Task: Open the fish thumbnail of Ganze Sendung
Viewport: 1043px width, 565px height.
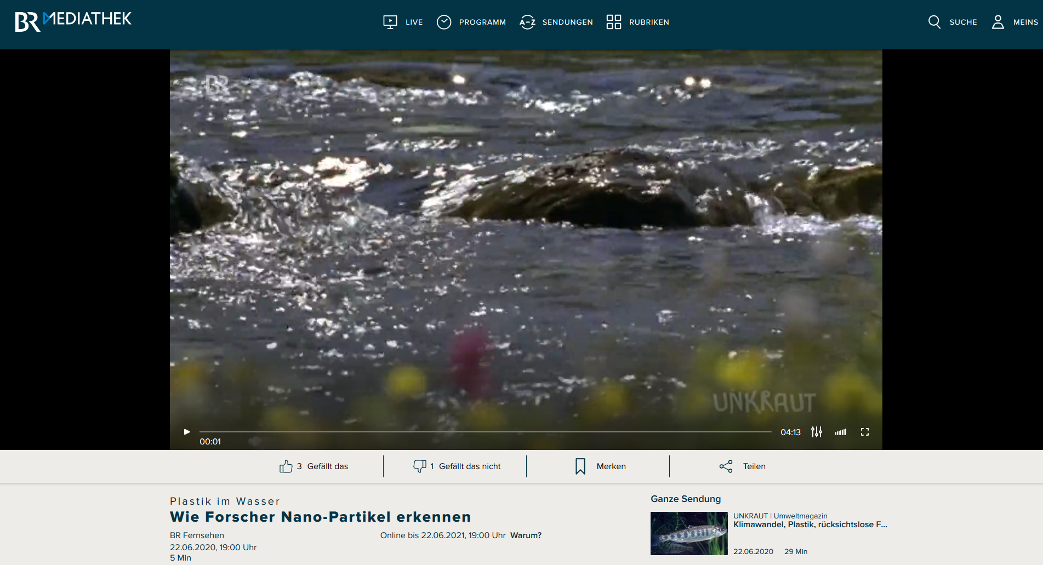Action: (x=689, y=533)
